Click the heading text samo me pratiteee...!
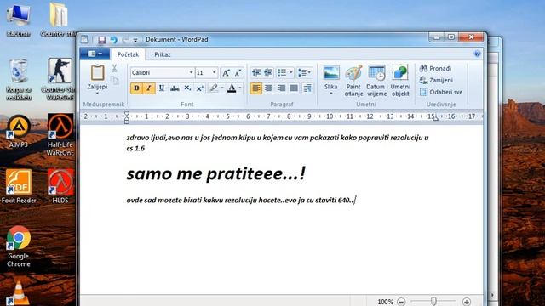 click(x=215, y=173)
